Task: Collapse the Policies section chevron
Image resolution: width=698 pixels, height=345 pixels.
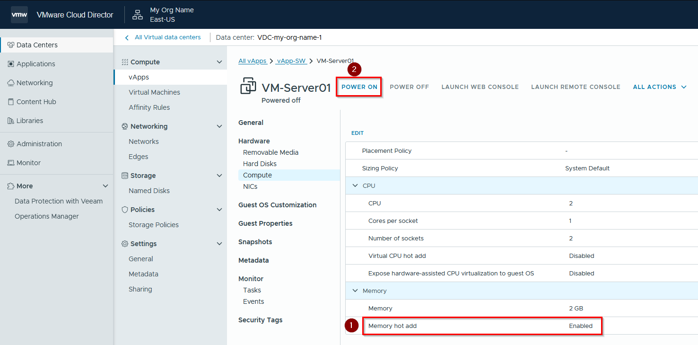Action: click(219, 210)
